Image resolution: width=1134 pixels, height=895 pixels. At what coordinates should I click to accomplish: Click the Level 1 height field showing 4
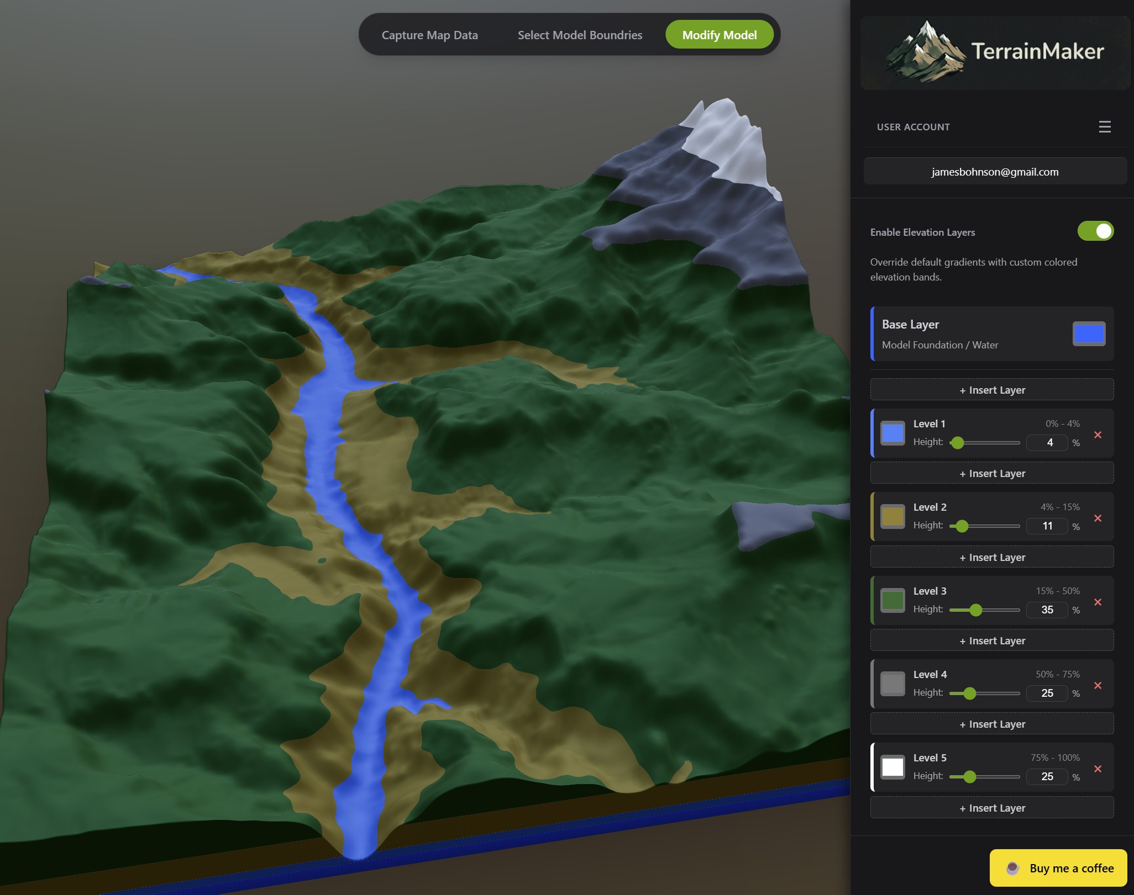pos(1047,443)
